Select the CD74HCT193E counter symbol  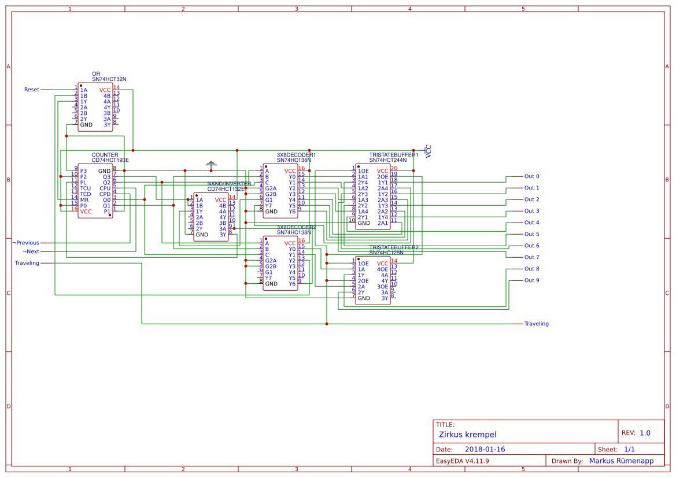96,191
